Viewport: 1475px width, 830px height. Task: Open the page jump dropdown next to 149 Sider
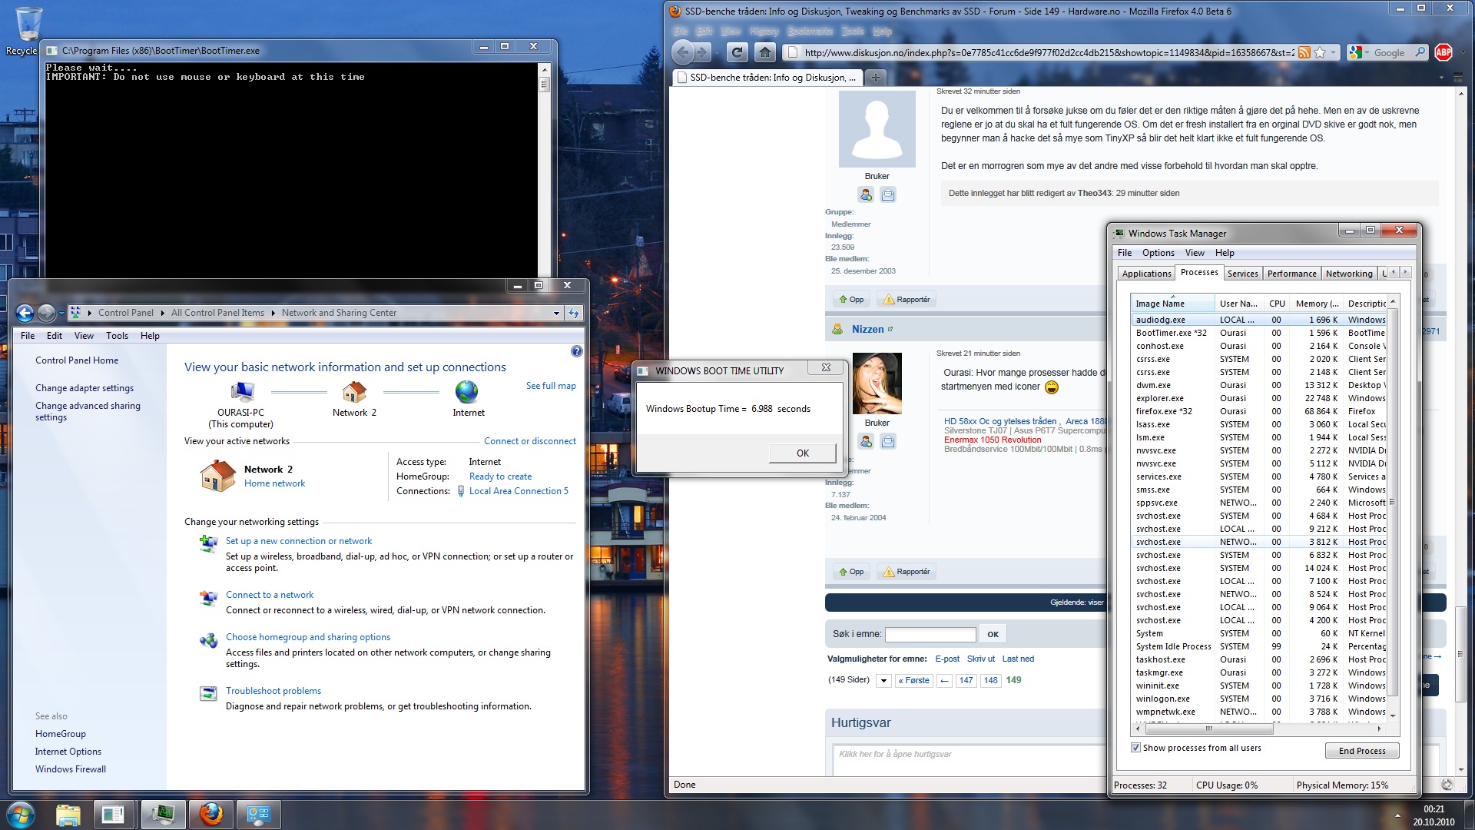tap(883, 681)
